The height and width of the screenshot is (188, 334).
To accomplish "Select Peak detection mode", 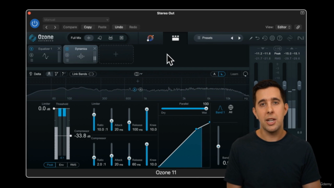I will (x=50, y=165).
